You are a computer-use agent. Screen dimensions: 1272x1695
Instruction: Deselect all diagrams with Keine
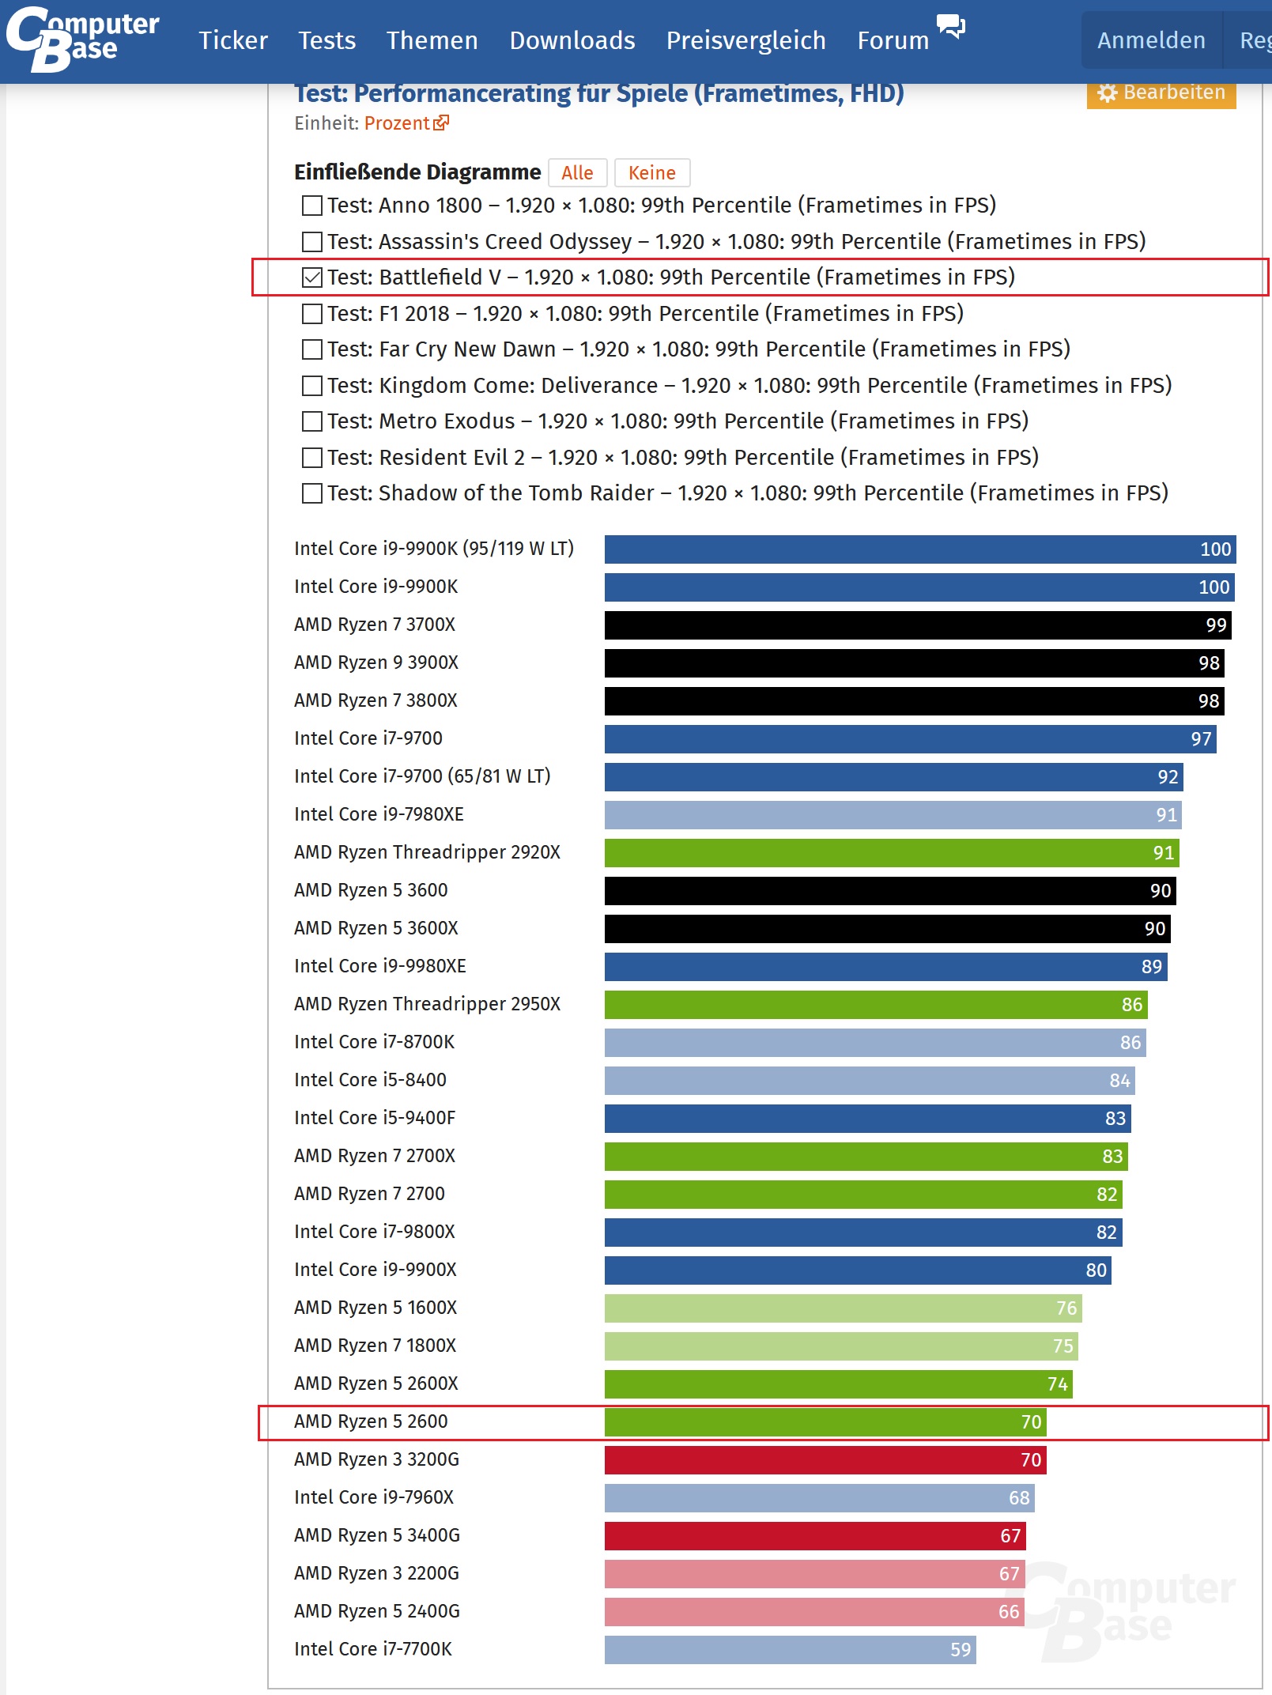pos(652,172)
